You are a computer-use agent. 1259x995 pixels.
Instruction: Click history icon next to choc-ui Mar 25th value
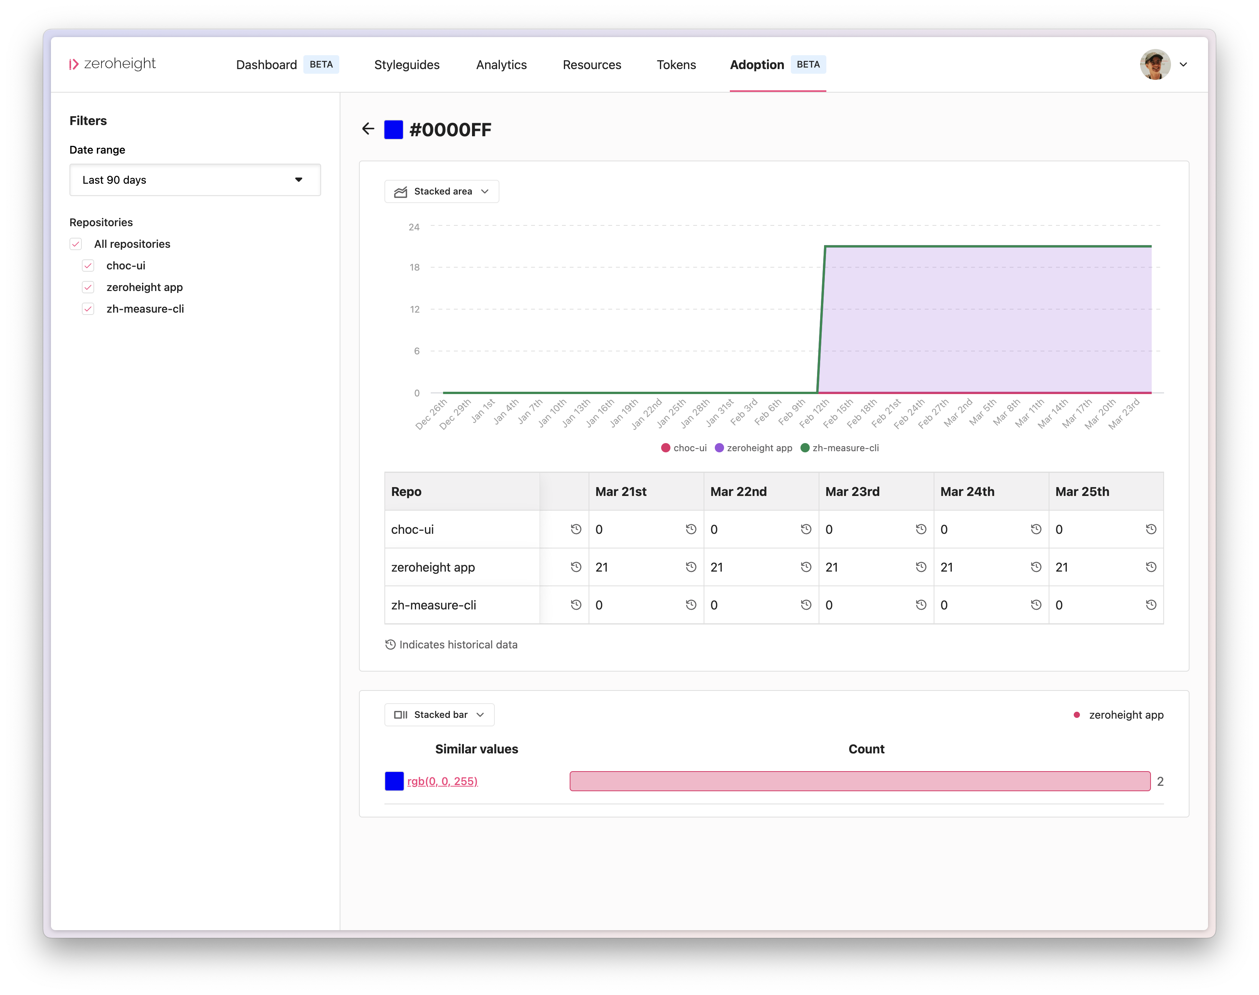1151,529
